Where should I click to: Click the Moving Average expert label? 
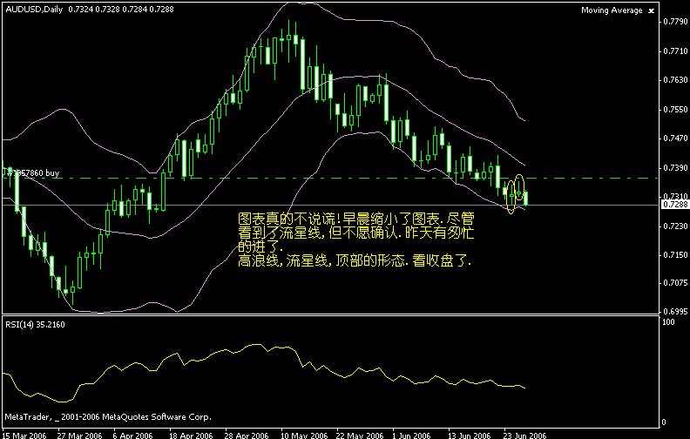click(612, 10)
